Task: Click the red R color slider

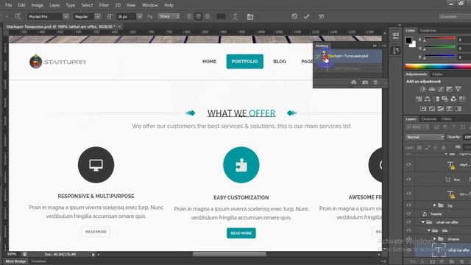Action: (440, 38)
